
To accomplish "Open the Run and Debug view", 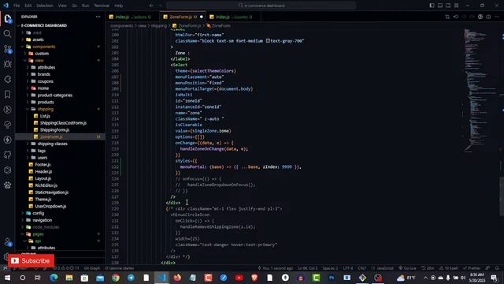I will [7, 64].
